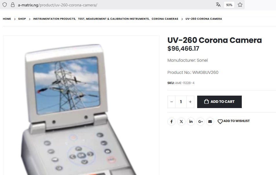
Task: Go to Home breadcrumb
Action: pyautogui.click(x=7, y=19)
